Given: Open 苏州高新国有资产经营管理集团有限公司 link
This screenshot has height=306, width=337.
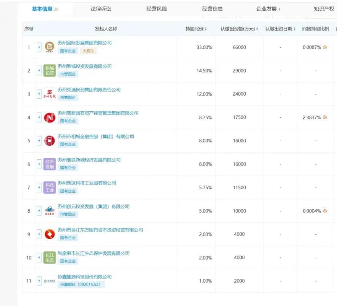Looking at the screenshot, I should (x=98, y=113).
